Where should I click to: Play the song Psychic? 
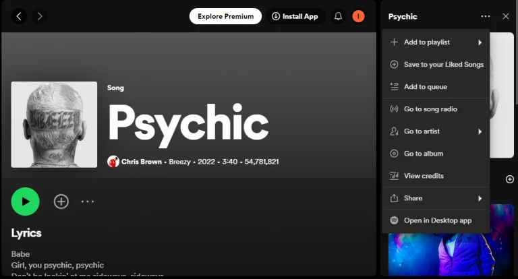(x=26, y=201)
